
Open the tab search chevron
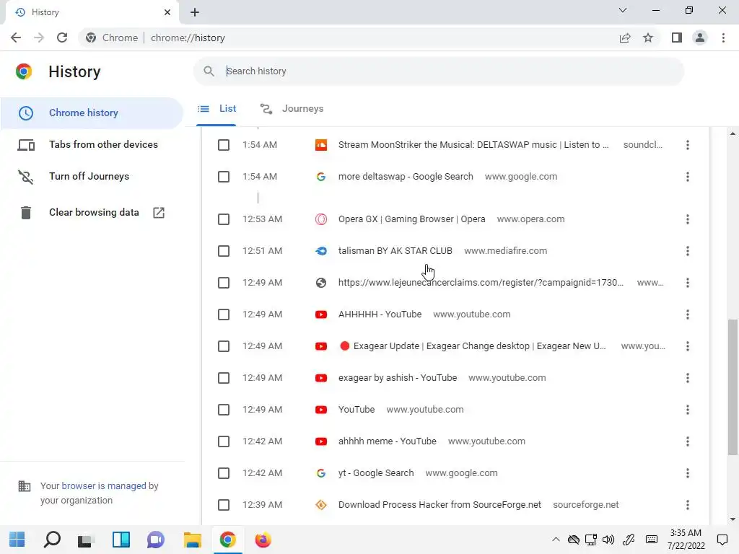tap(623, 10)
